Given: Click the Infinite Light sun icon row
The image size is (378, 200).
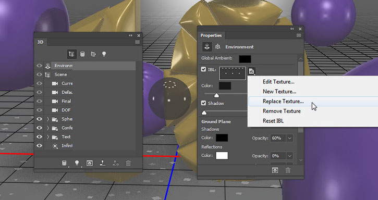Looking at the screenshot, I should [x=55, y=146].
